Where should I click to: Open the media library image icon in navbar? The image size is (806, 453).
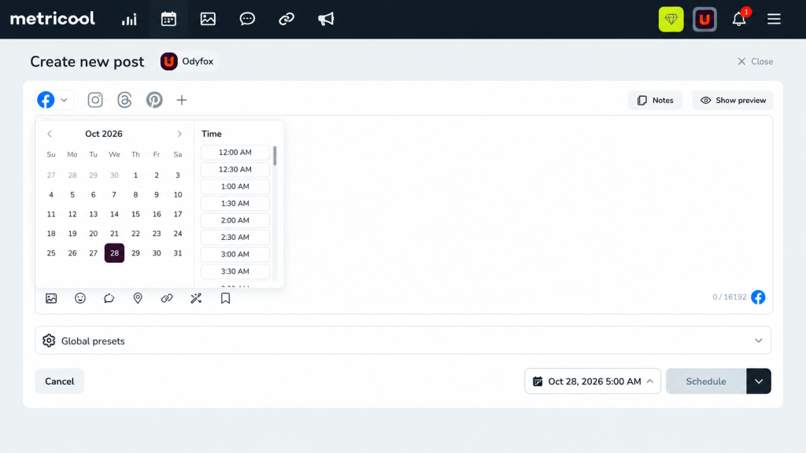click(208, 20)
